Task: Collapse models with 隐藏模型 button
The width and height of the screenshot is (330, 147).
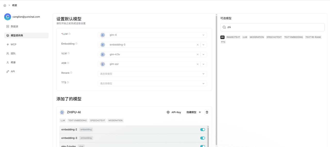Action: coord(194,112)
